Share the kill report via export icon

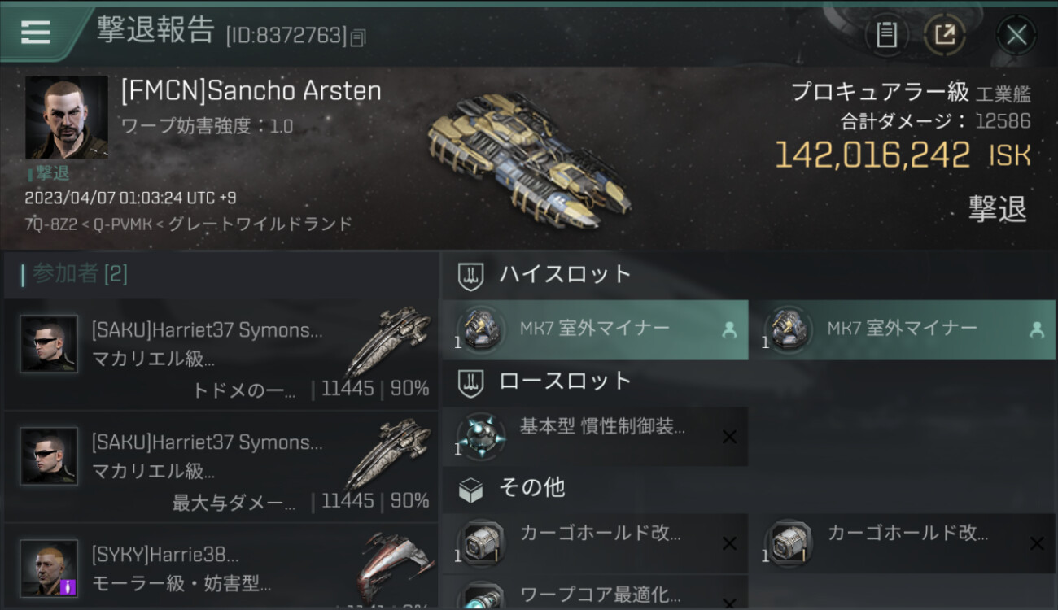tap(945, 34)
